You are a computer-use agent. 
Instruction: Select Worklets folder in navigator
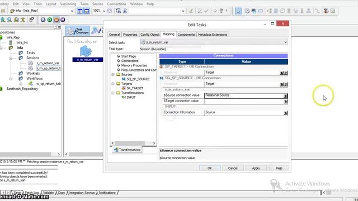33,73
